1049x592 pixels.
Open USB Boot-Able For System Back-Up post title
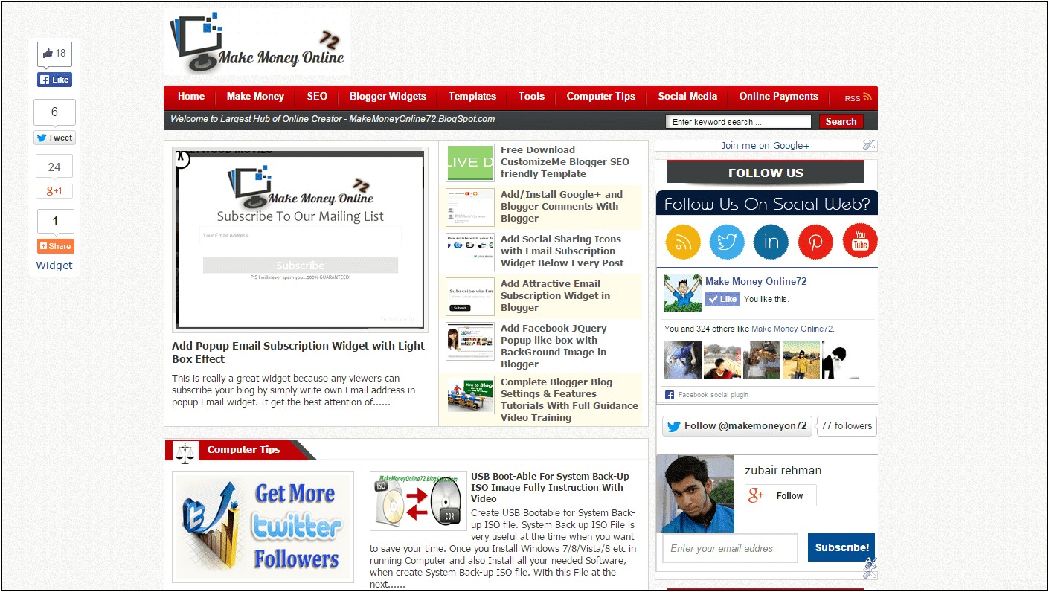[550, 488]
